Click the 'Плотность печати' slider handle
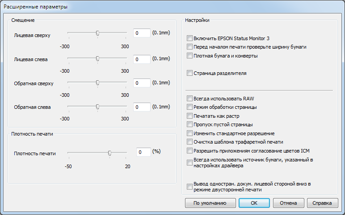Image resolution: width=345 pixels, height=215 pixels. point(109,153)
